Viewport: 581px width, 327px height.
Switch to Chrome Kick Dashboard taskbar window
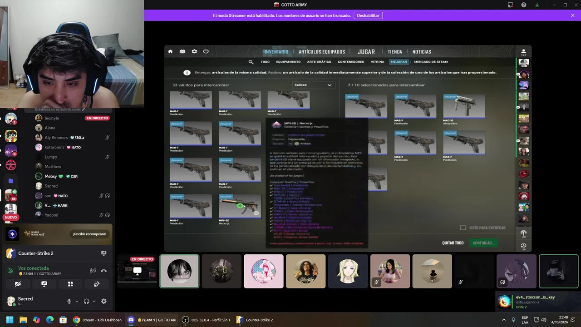pyautogui.click(x=98, y=320)
